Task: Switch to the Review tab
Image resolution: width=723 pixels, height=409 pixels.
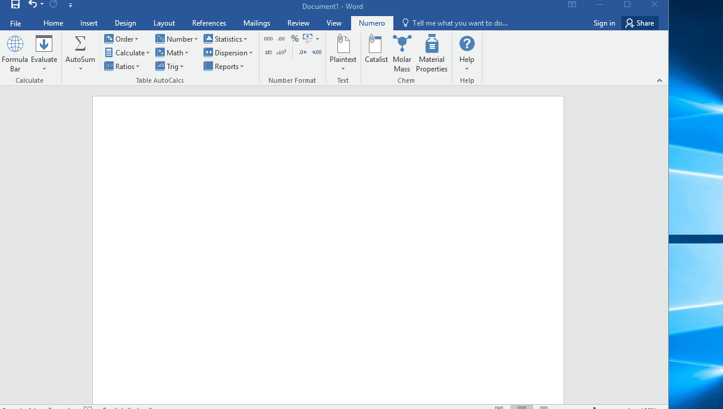Action: pos(298,23)
